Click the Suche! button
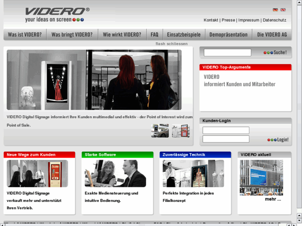The width and height of the screenshot is (302, 226). 275,53
